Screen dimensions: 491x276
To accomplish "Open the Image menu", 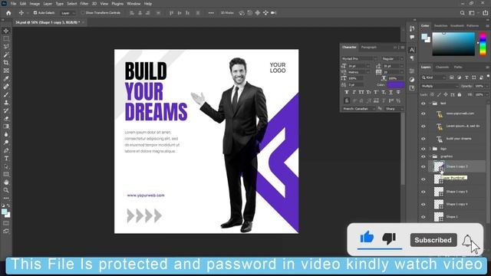I will [35, 4].
